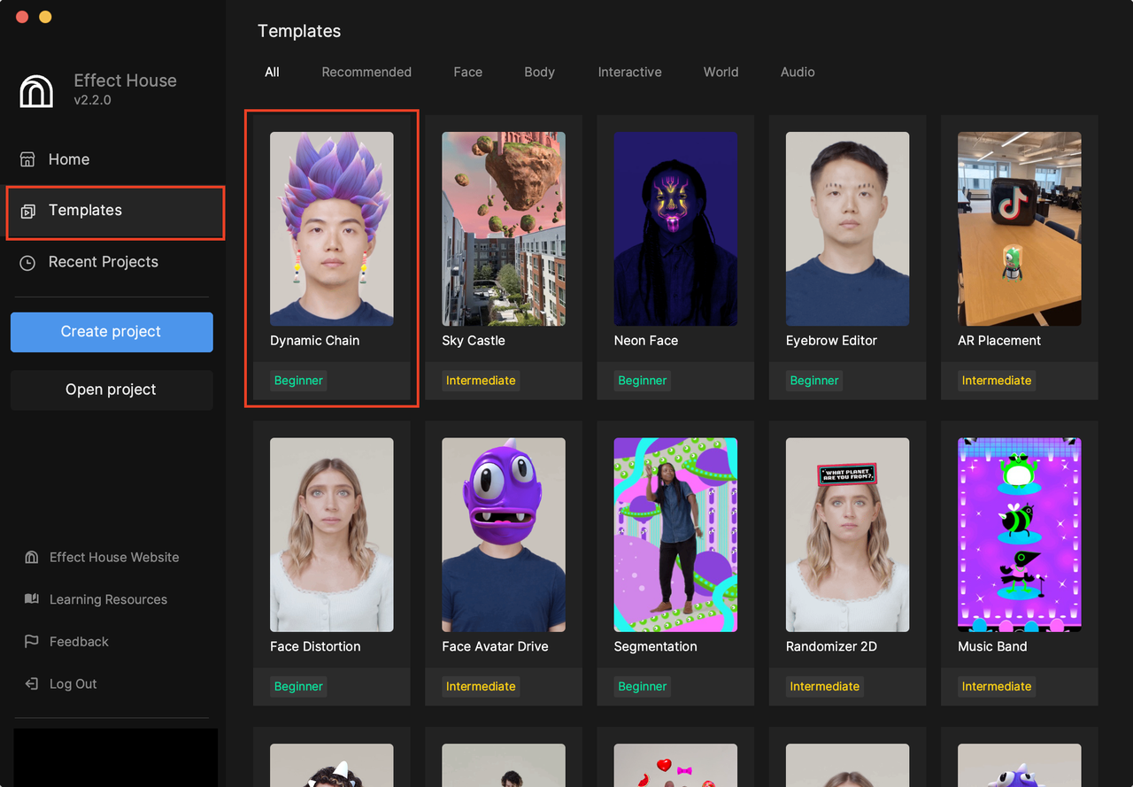Open the Feedback link
The image size is (1133, 787).
pos(79,642)
